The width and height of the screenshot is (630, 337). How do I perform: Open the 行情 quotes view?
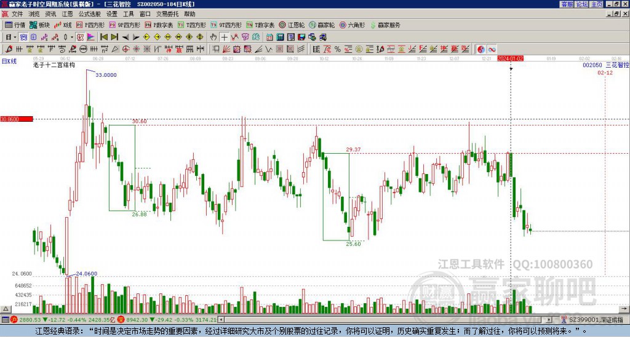pyautogui.click(x=15, y=25)
